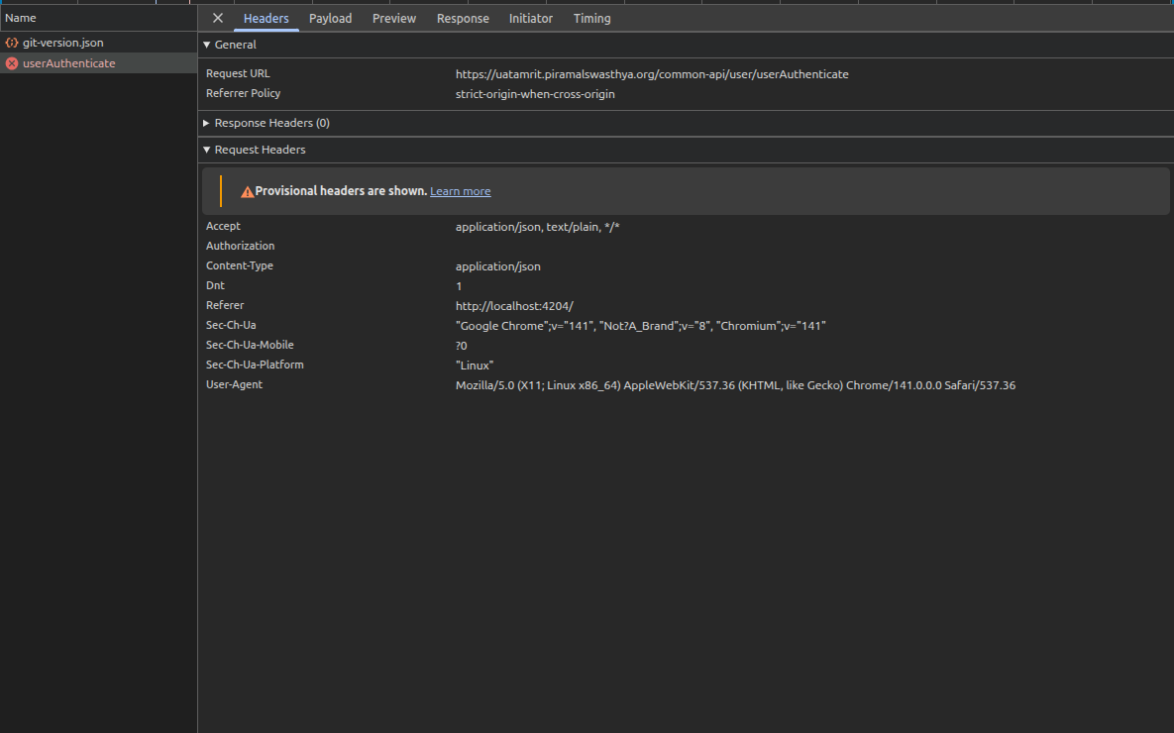Click the red error icon beside userAuthenticate

(x=12, y=63)
